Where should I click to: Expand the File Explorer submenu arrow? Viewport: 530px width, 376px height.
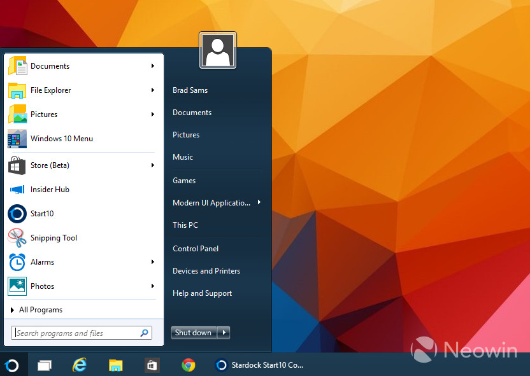click(153, 90)
